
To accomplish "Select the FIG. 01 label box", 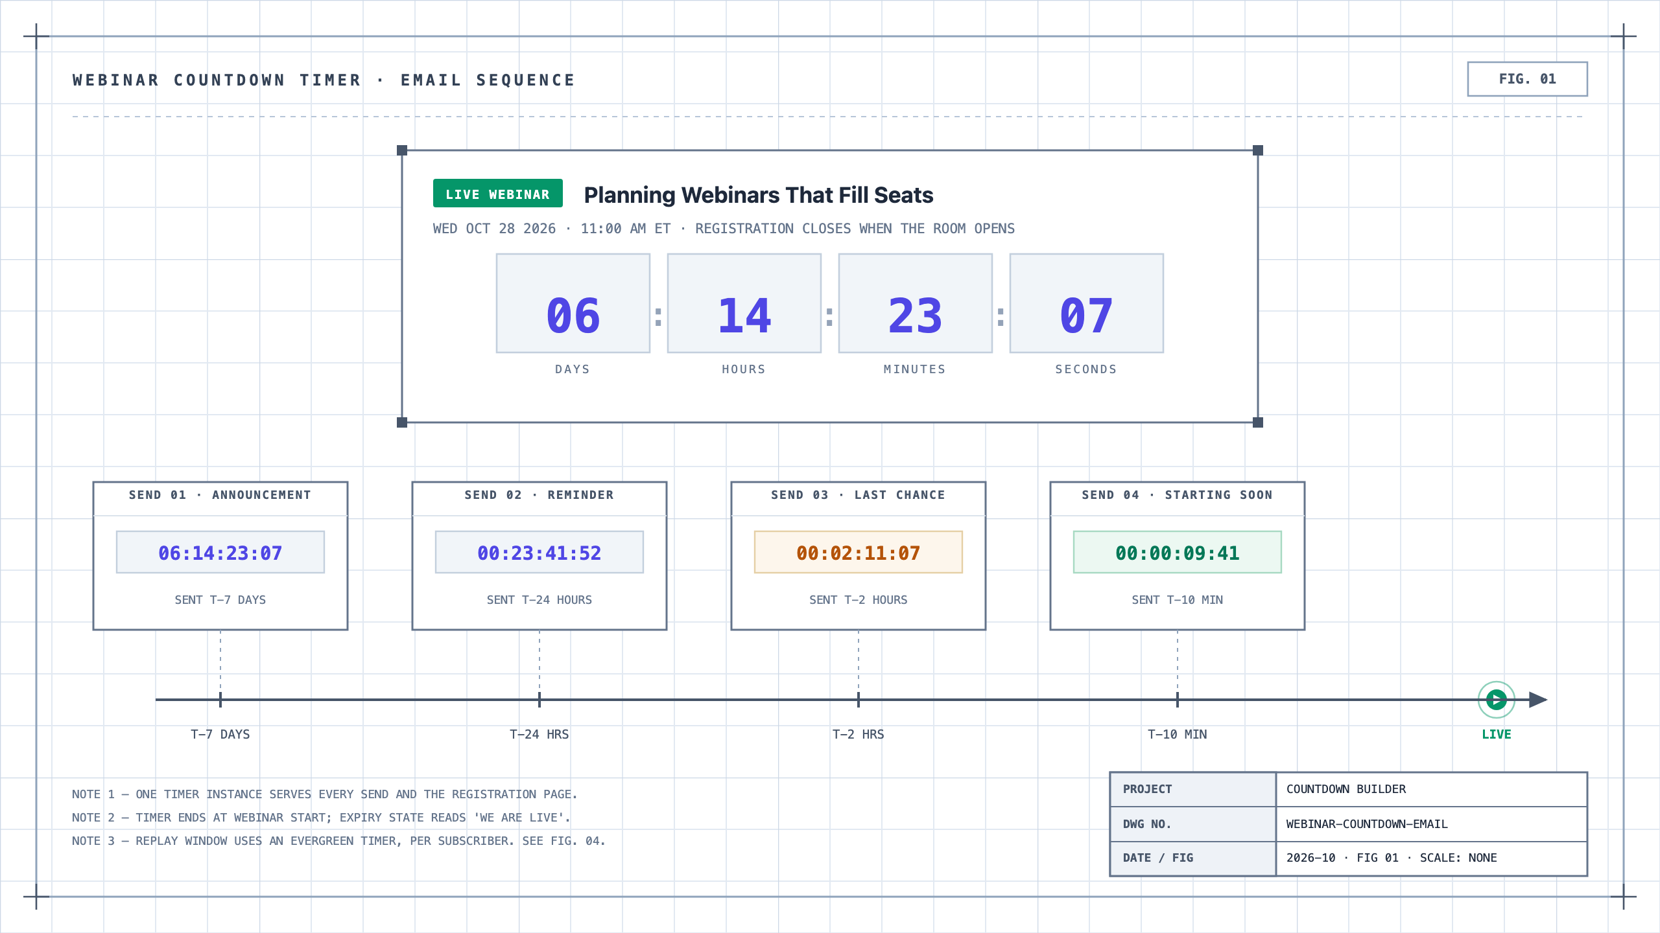I will (x=1527, y=79).
